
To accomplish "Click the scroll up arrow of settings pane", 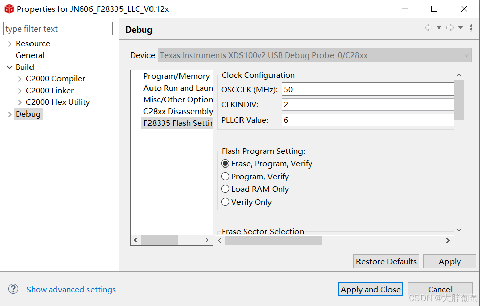I will (x=459, y=75).
